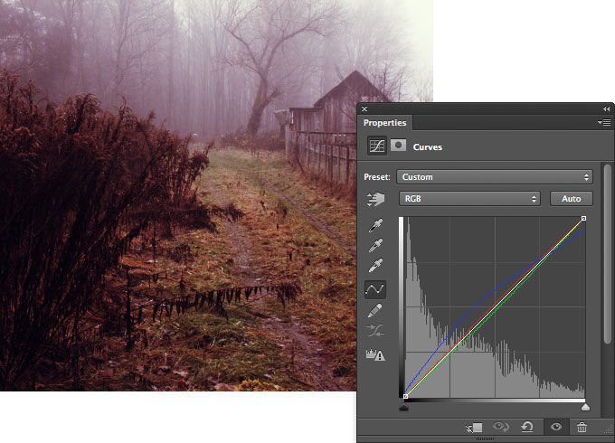Image resolution: width=615 pixels, height=443 pixels.
Task: Clip adjustment to layer below
Action: pyautogui.click(x=474, y=427)
